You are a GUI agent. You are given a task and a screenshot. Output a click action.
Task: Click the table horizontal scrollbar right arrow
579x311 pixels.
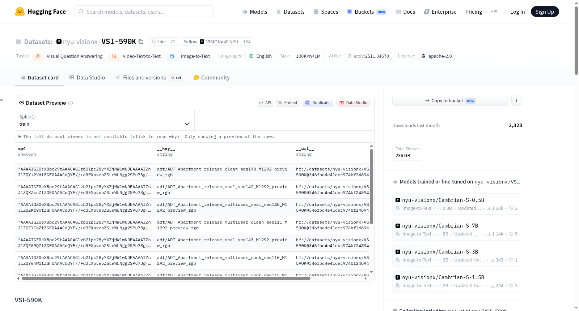pos(365,278)
